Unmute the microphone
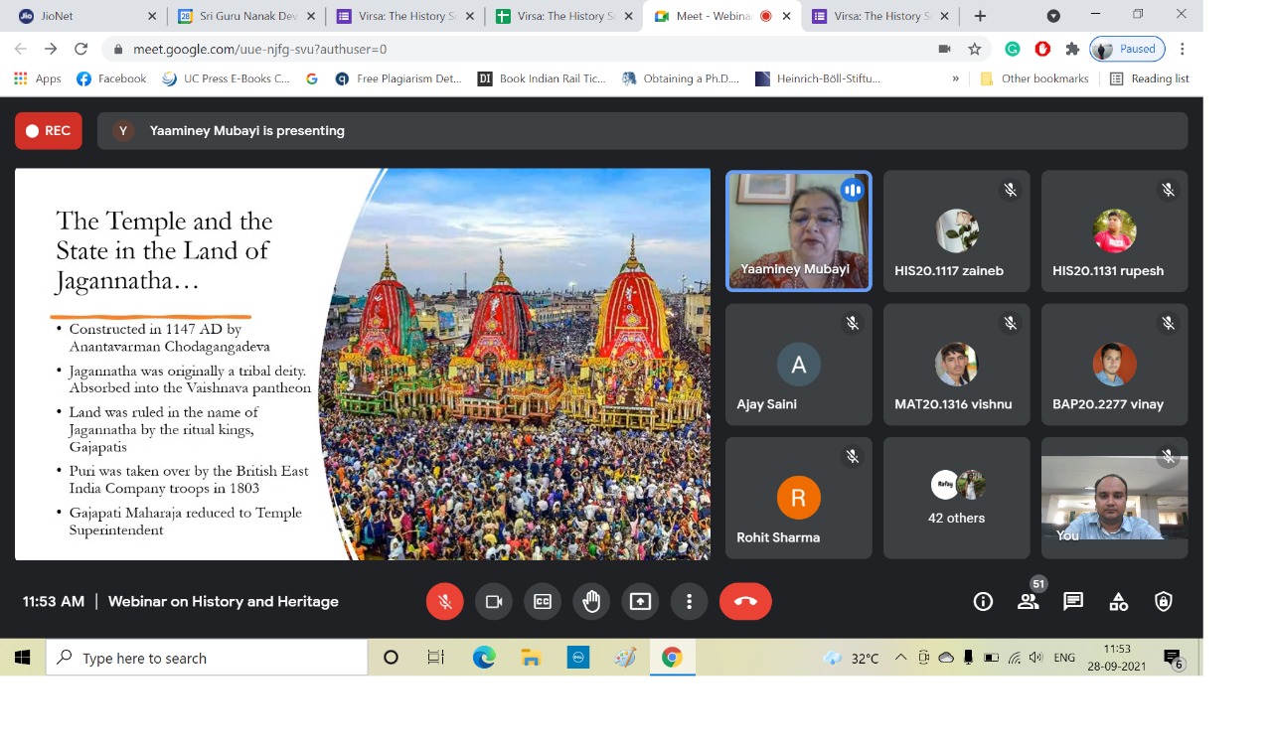 pos(444,601)
